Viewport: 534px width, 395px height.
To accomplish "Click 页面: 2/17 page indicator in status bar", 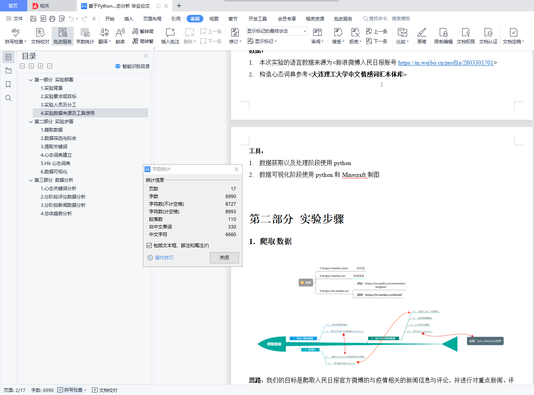I will click(x=15, y=390).
